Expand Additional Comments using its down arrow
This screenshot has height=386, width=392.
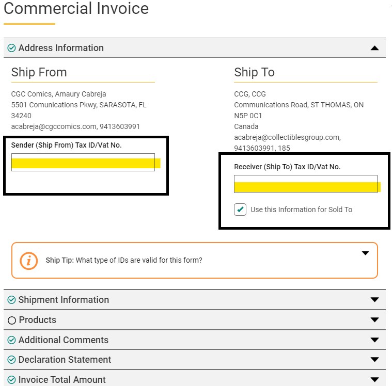(x=374, y=340)
